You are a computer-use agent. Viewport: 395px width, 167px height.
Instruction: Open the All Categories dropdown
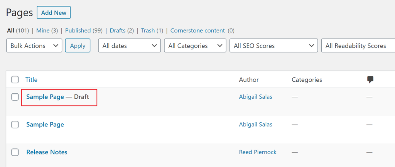click(x=195, y=46)
